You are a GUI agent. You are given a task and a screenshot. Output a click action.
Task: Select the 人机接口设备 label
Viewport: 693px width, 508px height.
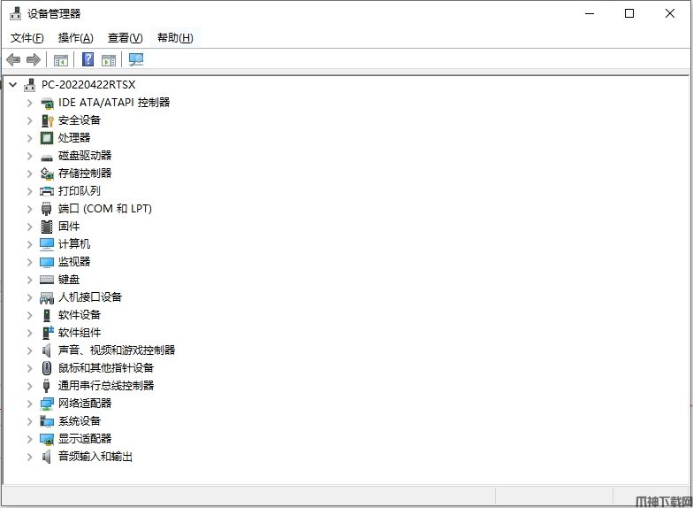[x=90, y=297]
